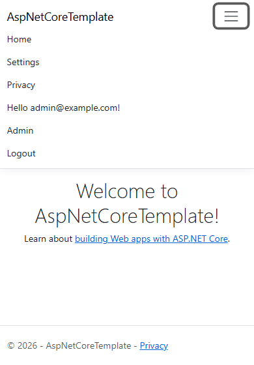
Task: Navigate to the Admin menu entry
Action: 20,130
